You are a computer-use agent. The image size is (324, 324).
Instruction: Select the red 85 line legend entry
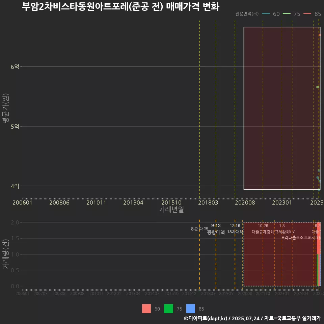312,14
